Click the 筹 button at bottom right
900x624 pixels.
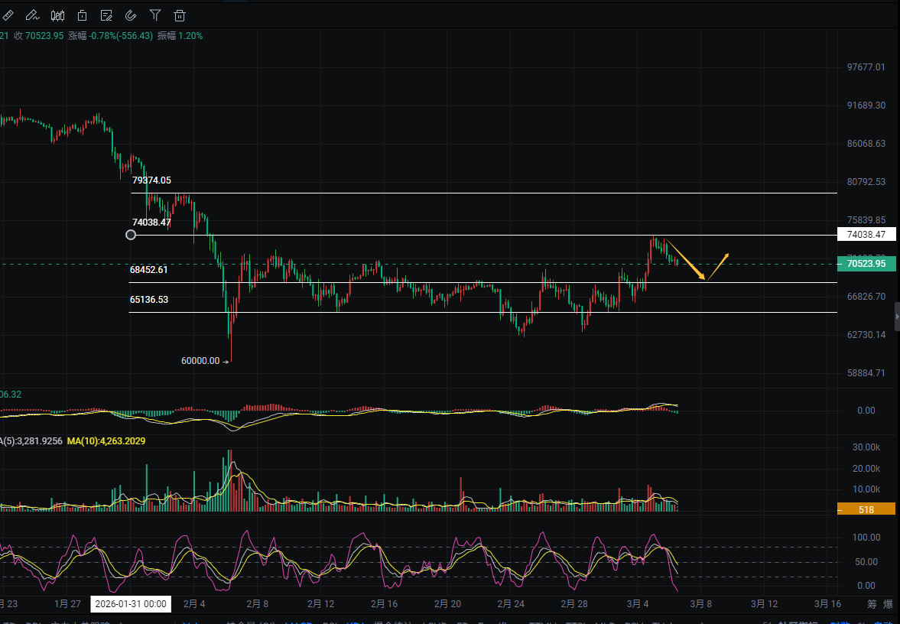pyautogui.click(x=872, y=603)
